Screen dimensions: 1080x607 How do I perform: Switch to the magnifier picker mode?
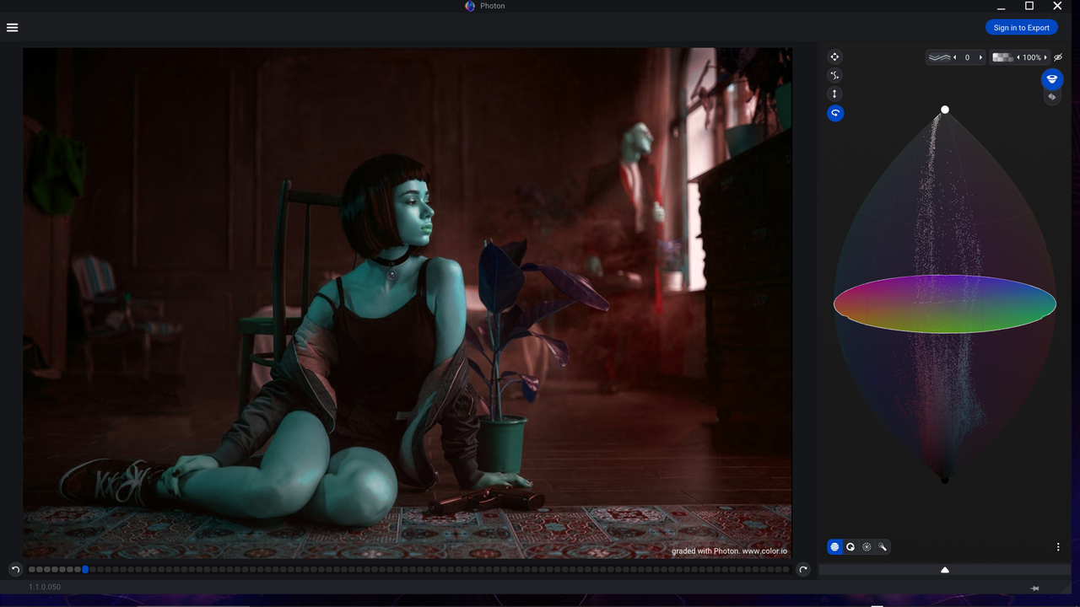coord(883,547)
